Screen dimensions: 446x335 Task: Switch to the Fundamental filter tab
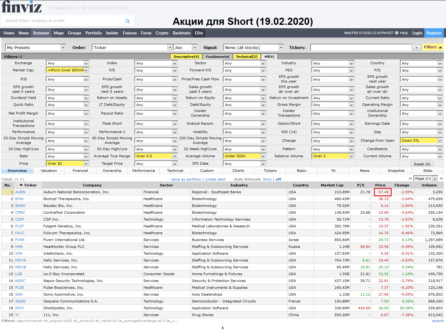(x=217, y=56)
